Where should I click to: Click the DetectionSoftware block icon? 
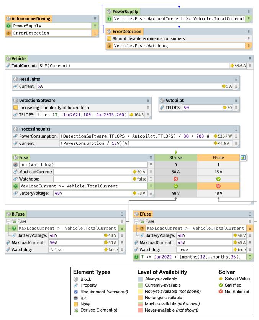(15, 100)
